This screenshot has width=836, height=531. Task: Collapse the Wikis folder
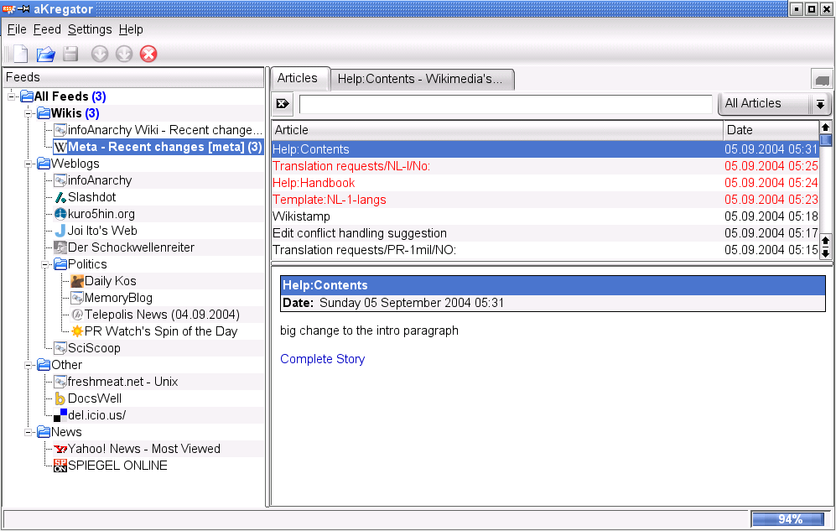29,113
